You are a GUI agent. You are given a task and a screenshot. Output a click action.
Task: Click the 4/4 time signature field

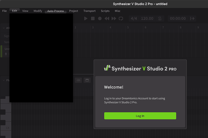(134, 18)
